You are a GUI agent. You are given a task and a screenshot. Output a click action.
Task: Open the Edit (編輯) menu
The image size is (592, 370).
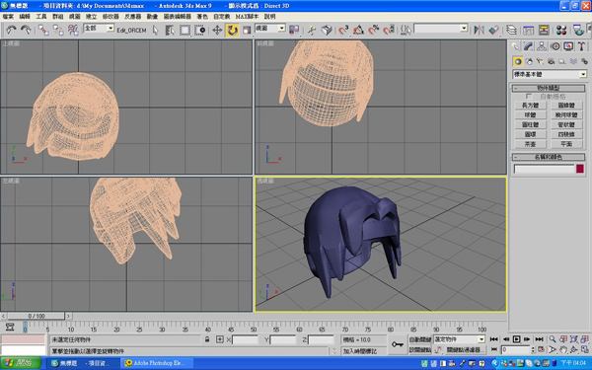[25, 17]
